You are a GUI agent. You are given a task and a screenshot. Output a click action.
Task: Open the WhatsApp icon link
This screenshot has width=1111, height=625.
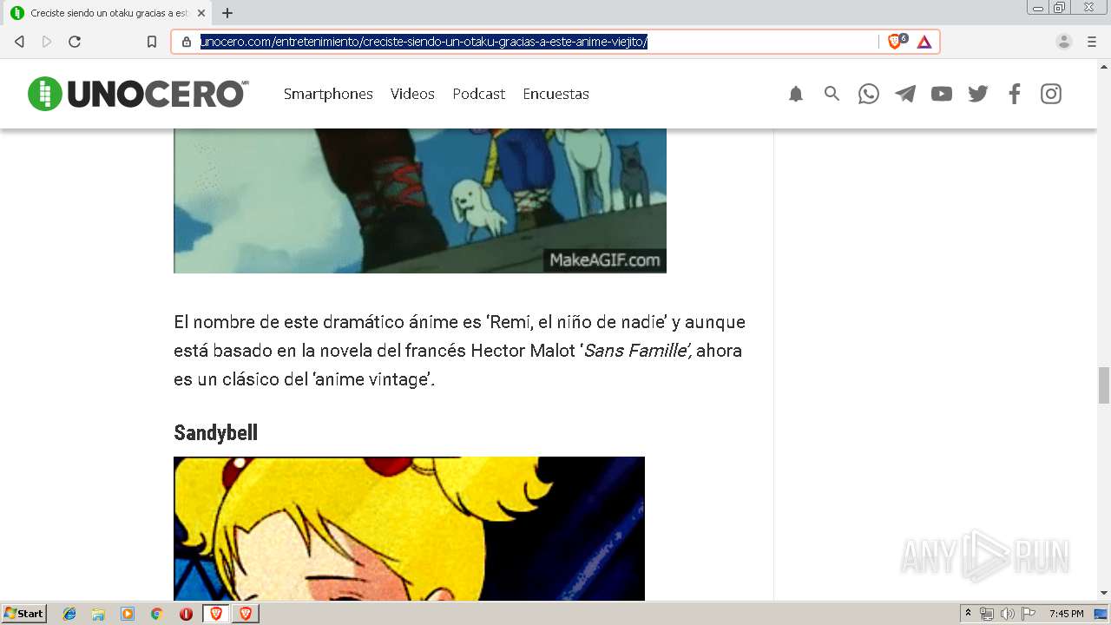pos(869,94)
